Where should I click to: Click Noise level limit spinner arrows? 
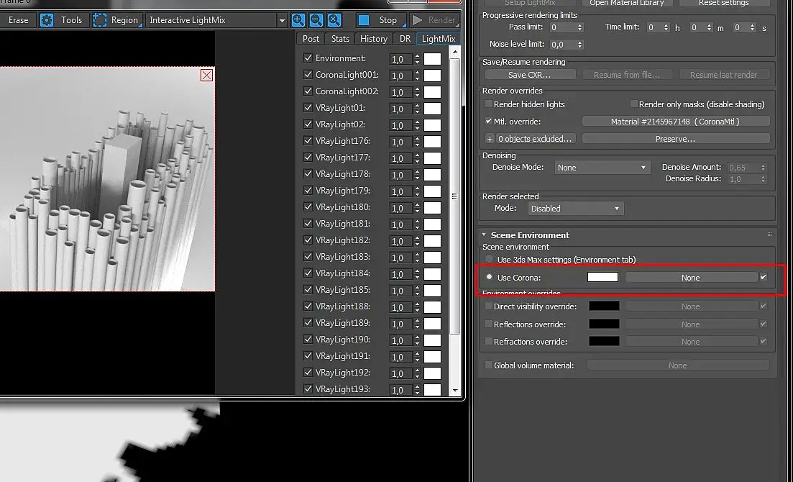click(579, 45)
